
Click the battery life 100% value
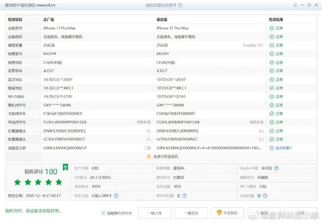tap(96, 187)
